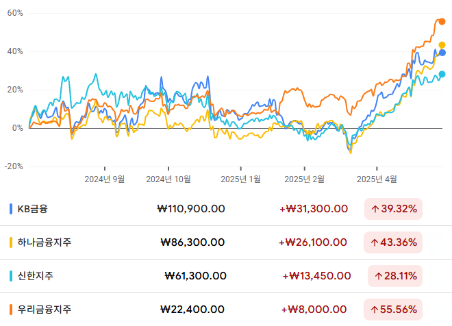Click the teal color bar beside 신한지주
Screen dimensions: 452x326
pyautogui.click(x=10, y=275)
